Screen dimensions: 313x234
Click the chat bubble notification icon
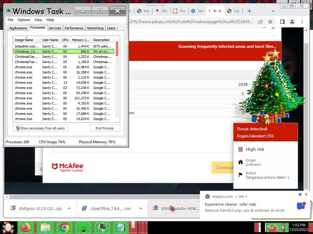point(301,206)
